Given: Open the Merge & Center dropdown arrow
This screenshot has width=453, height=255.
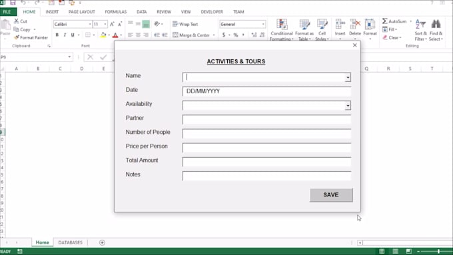Looking at the screenshot, I should pos(214,35).
